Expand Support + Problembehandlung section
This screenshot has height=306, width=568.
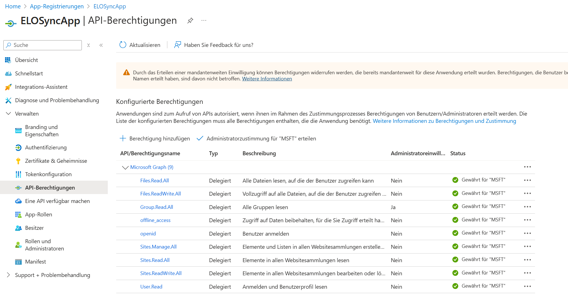8,275
